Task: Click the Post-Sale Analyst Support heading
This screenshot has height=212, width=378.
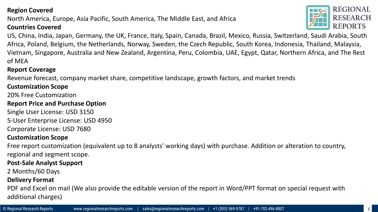Action: pyautogui.click(x=45, y=163)
